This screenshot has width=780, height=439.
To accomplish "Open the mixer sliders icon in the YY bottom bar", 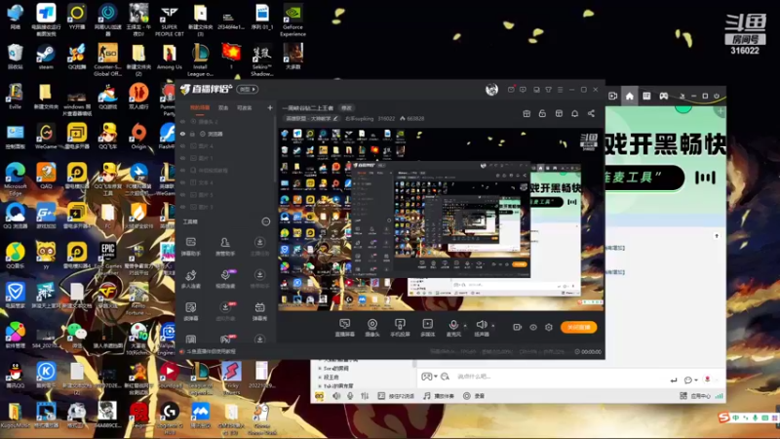I will (365, 396).
